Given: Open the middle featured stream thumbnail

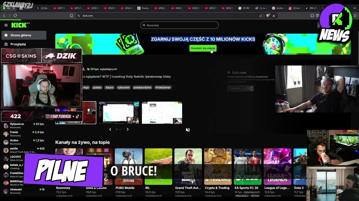Looking at the screenshot, I should pos(119,113).
